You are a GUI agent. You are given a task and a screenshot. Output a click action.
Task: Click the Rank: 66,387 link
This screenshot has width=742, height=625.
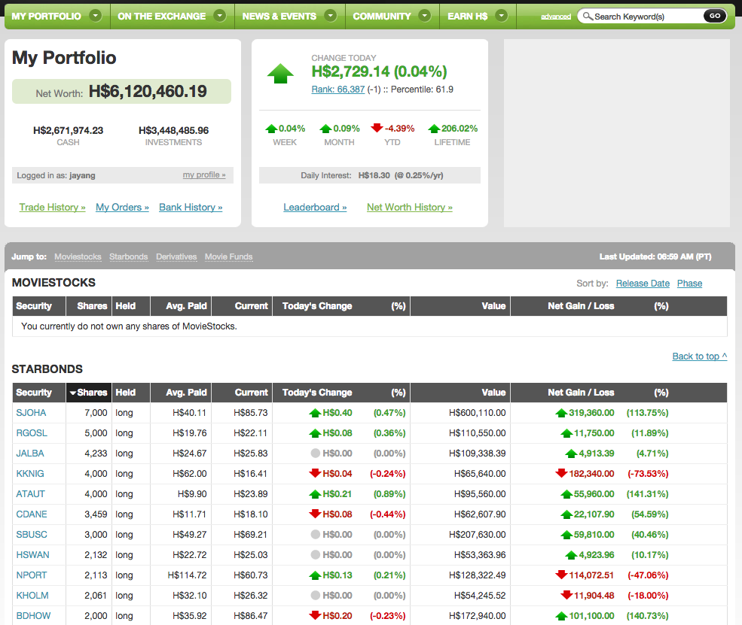(x=338, y=90)
